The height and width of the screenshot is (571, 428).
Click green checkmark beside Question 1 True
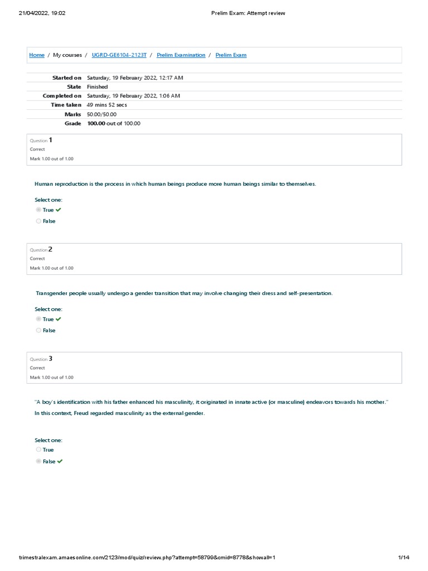click(58, 210)
